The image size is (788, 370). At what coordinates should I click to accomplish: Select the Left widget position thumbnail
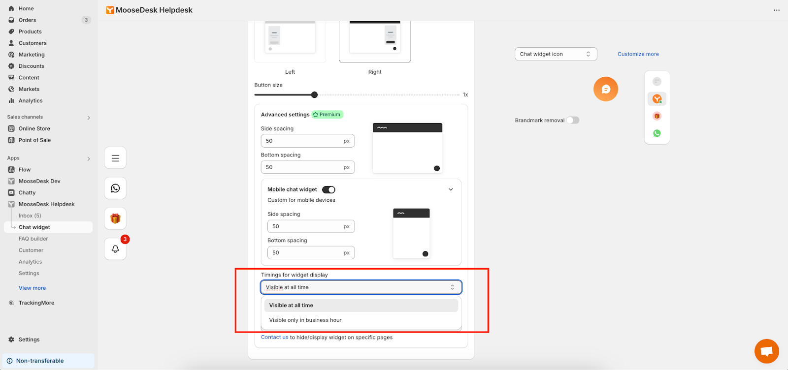click(x=290, y=41)
